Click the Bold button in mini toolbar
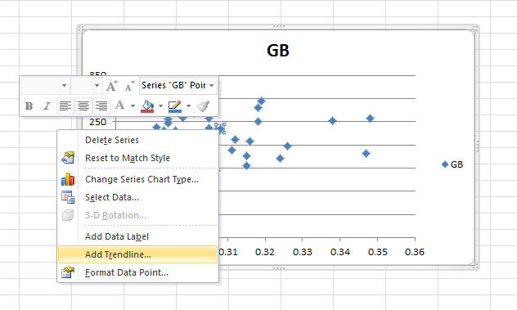Screen dimensions: 517x310 pos(29,106)
